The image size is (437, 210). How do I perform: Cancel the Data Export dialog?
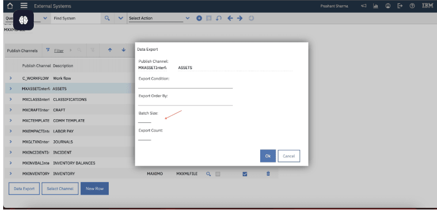click(289, 156)
